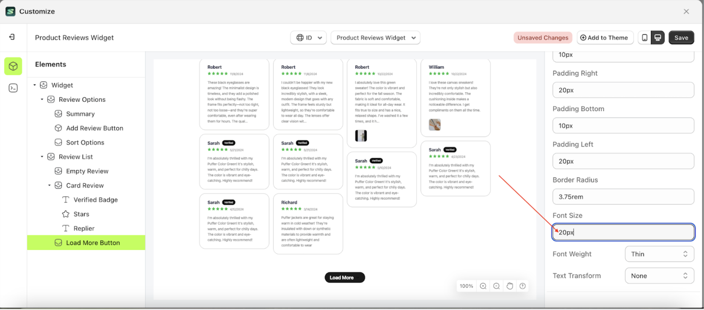Collapse the Review Options tree node

[42, 99]
